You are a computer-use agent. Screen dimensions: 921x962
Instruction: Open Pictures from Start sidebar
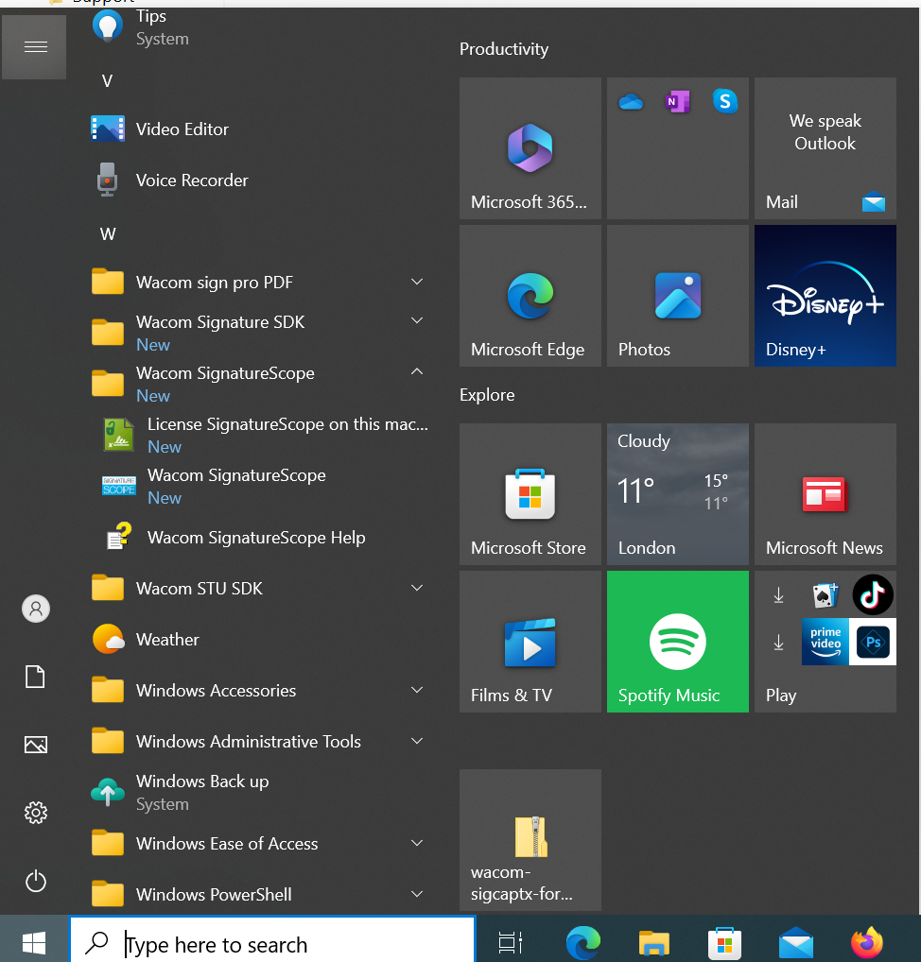36,745
